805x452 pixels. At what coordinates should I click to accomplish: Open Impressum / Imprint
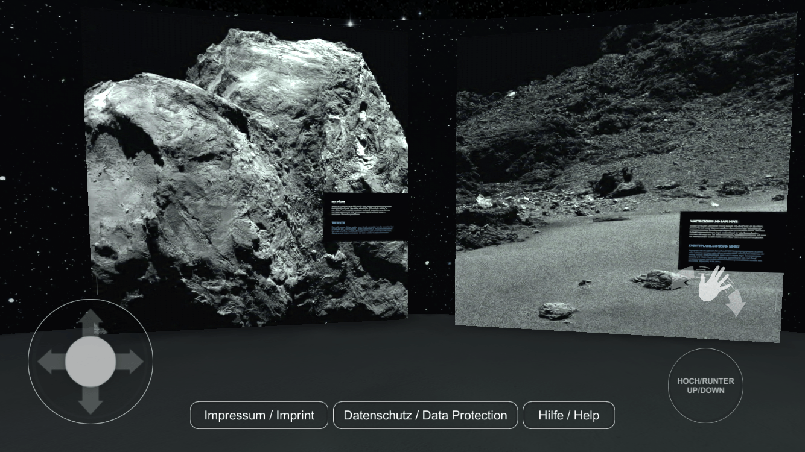[259, 415]
